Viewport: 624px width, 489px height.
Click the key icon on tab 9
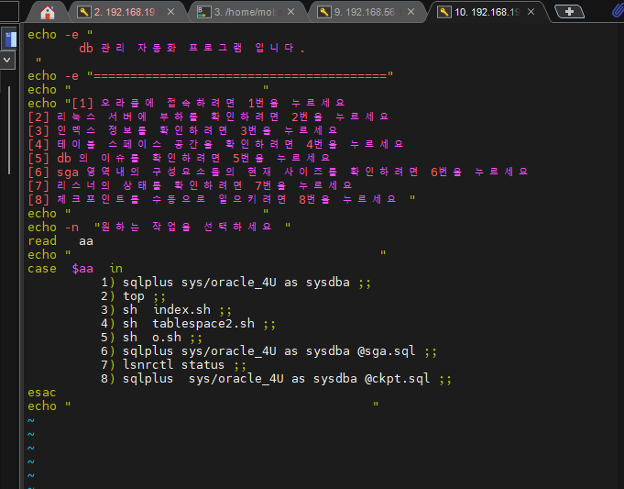324,12
